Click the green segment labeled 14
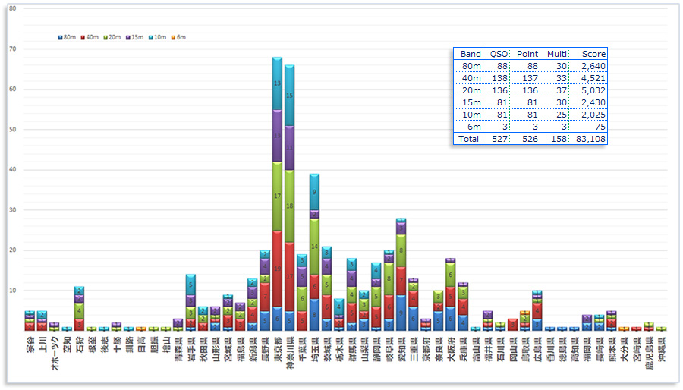This screenshot has width=683, height=390. 314,247
